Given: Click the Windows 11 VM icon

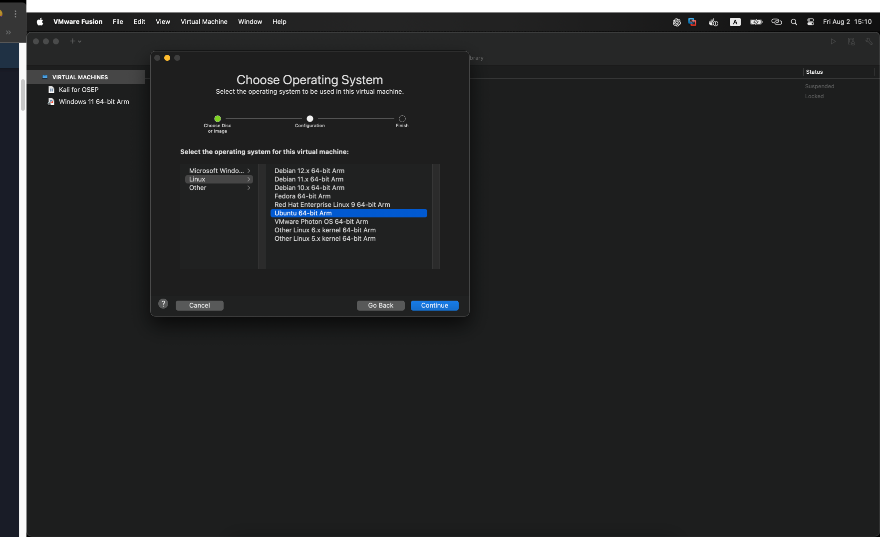Looking at the screenshot, I should pyautogui.click(x=51, y=102).
